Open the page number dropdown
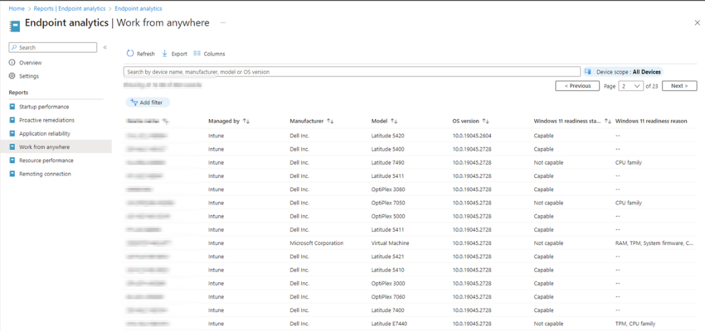The height and width of the screenshot is (331, 705). click(x=631, y=86)
